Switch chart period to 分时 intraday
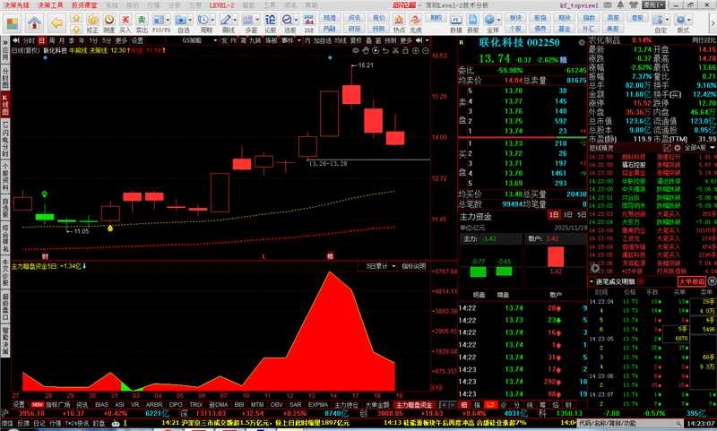Viewport: 717px width, 431px height. coord(29,40)
